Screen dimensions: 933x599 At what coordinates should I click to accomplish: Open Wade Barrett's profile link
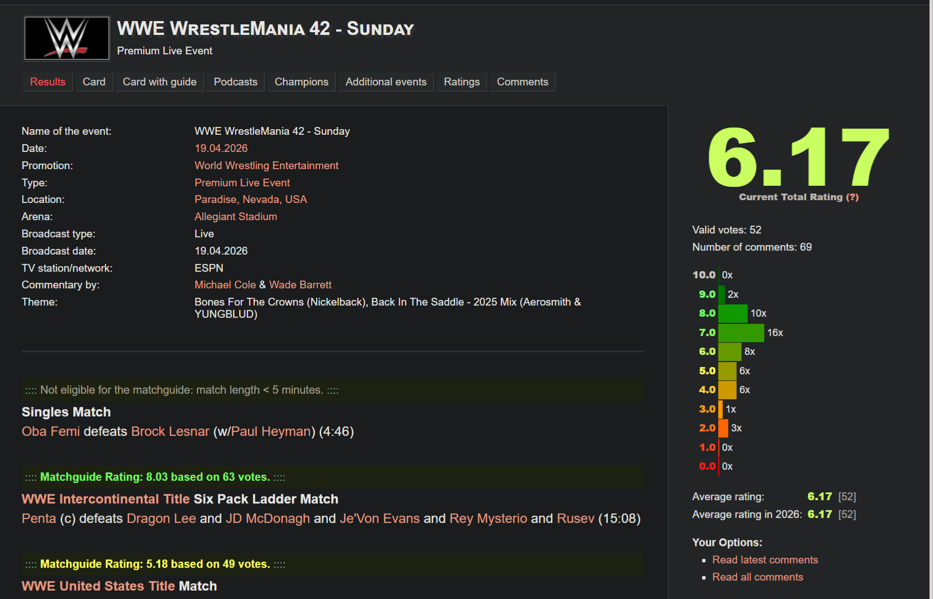pyautogui.click(x=301, y=285)
